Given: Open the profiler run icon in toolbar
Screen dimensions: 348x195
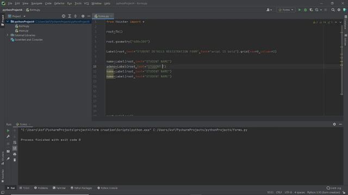Looking at the screenshot, I should (x=316, y=10).
